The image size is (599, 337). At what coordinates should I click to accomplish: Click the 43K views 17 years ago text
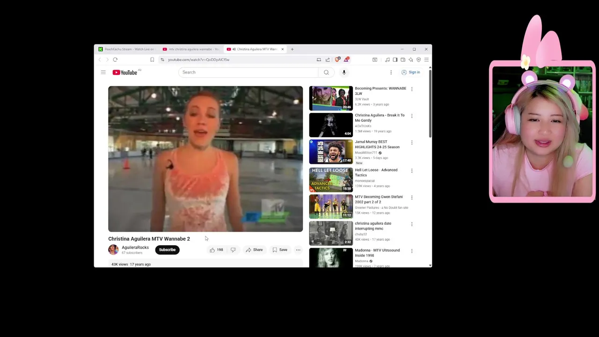131,264
